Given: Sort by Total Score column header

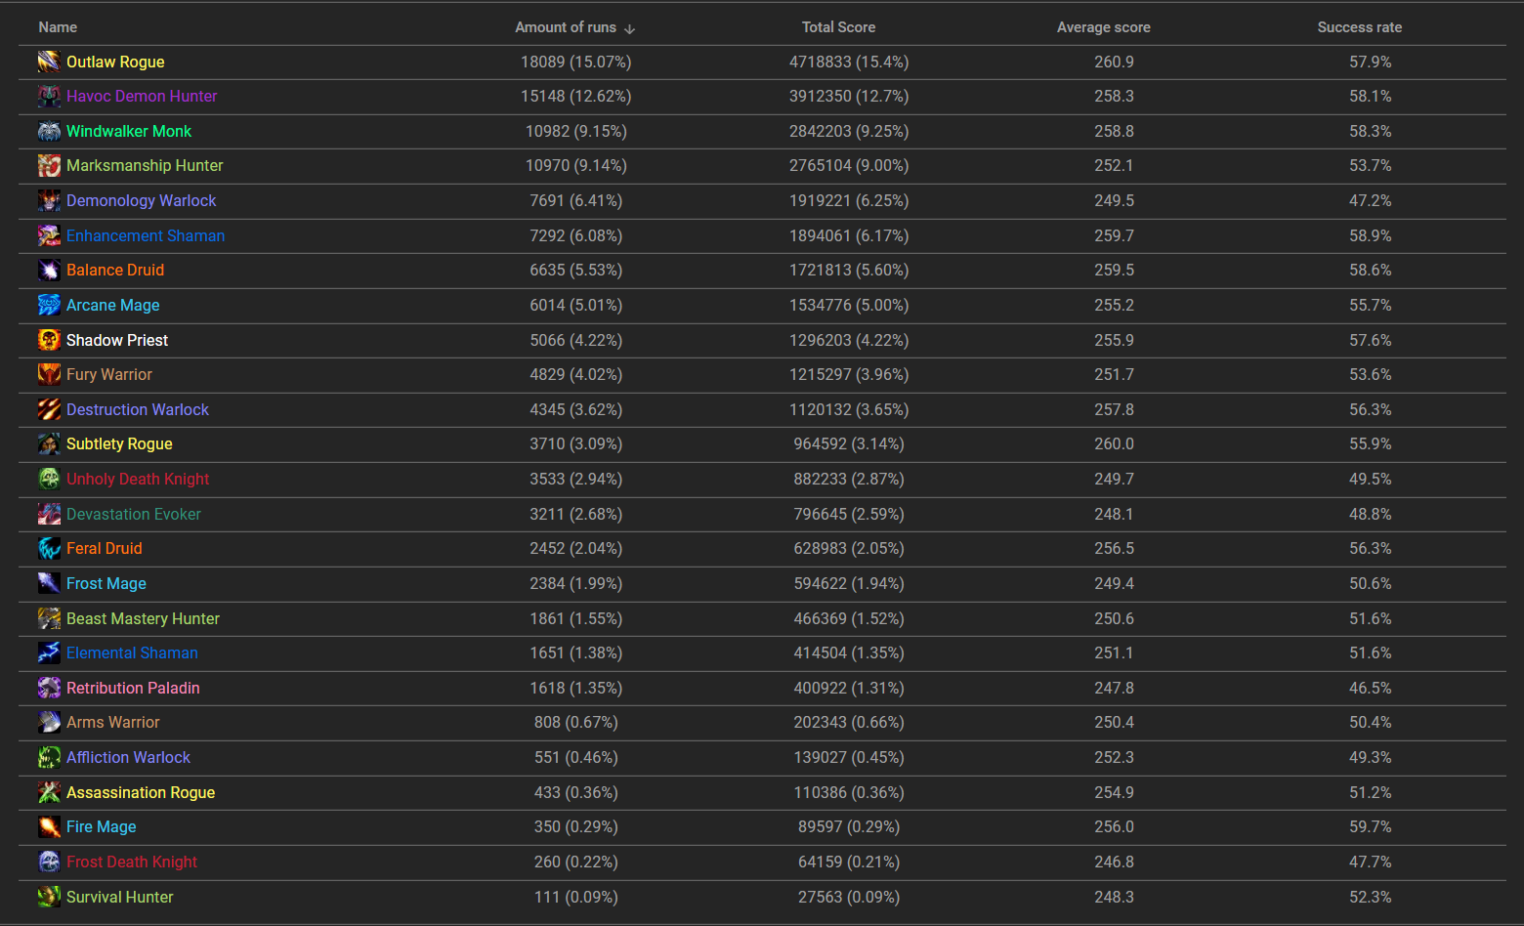Looking at the screenshot, I should pos(838,27).
